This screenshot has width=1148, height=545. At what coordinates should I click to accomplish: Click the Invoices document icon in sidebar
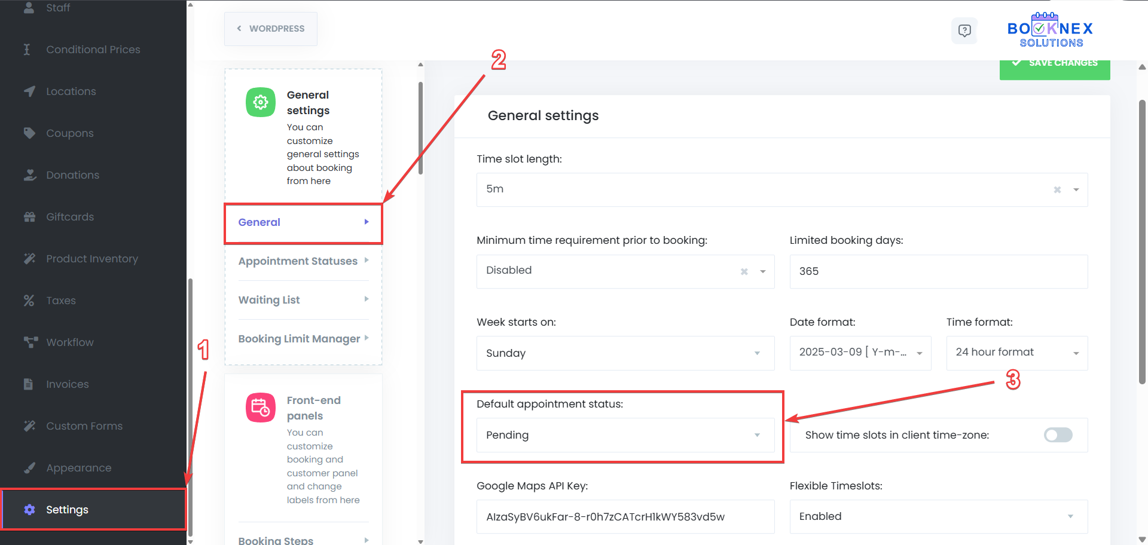point(28,384)
